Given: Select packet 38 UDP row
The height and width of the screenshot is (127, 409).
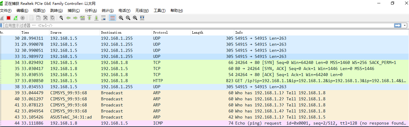Looking at the screenshot, I should pyautogui.click(x=204, y=87).
